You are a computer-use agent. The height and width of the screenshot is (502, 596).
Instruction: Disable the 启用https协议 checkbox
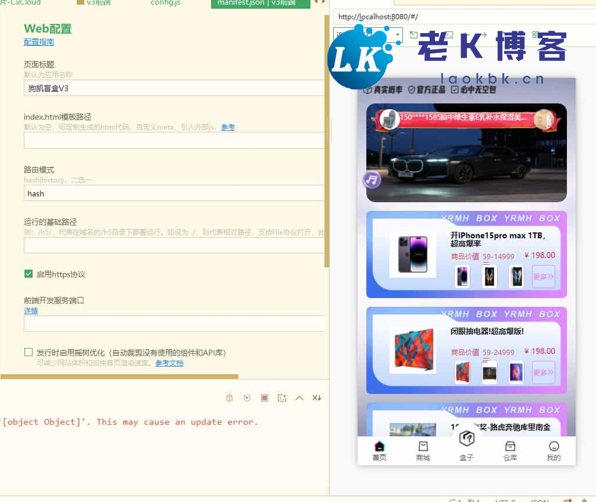(x=28, y=273)
